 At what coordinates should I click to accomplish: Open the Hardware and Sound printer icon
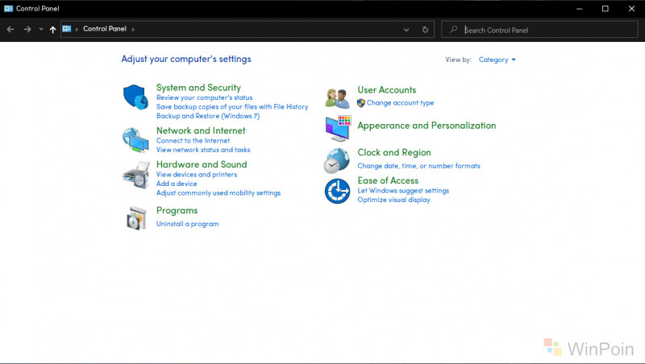click(x=136, y=175)
